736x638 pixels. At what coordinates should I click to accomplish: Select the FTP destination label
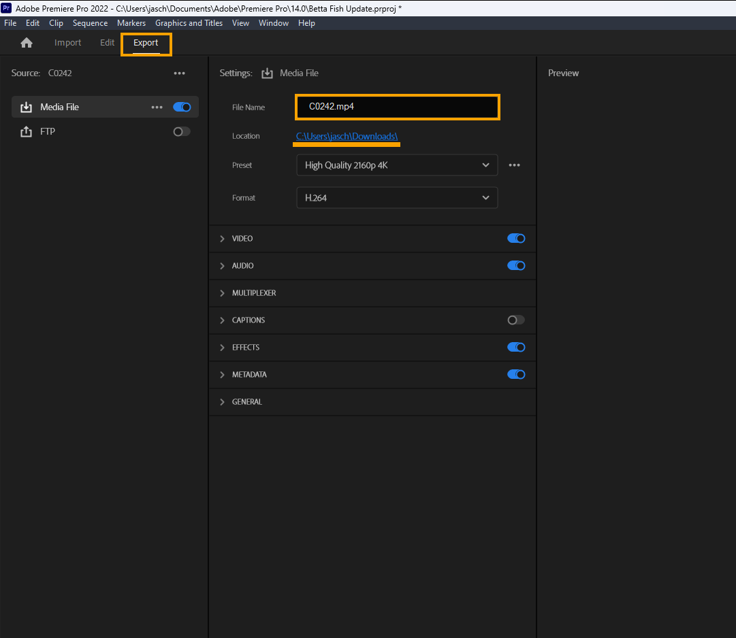48,132
